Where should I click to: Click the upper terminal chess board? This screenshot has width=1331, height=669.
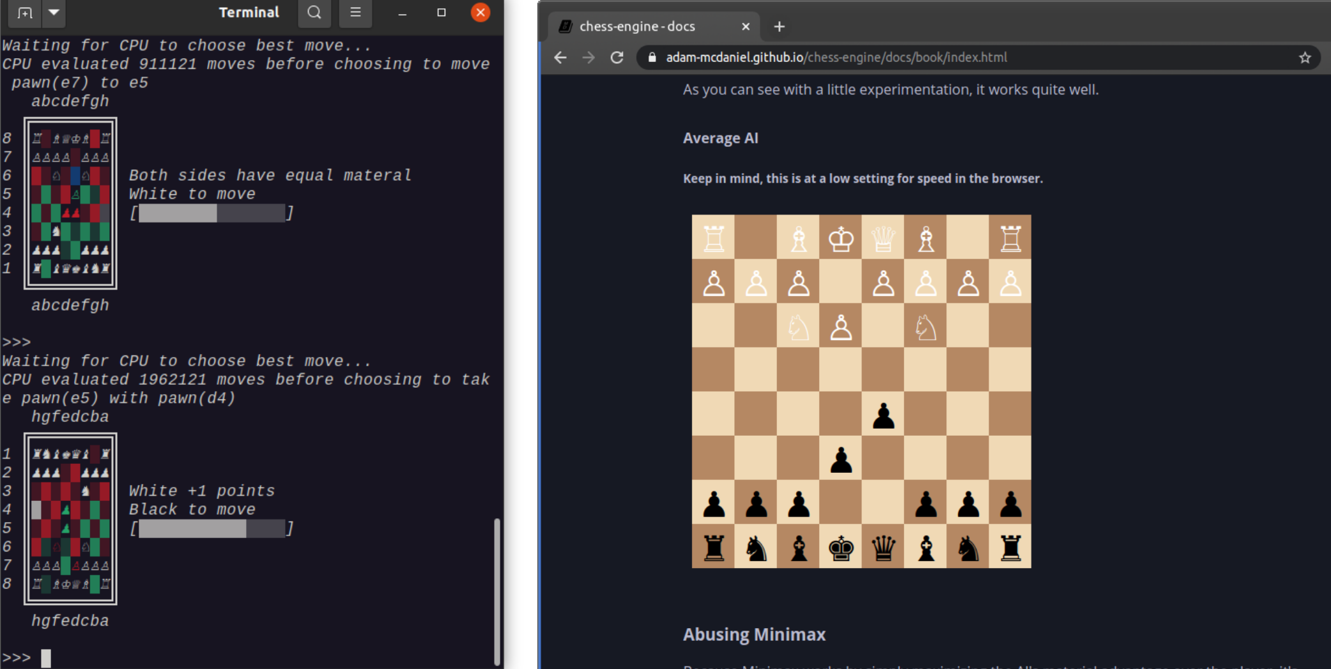[70, 203]
